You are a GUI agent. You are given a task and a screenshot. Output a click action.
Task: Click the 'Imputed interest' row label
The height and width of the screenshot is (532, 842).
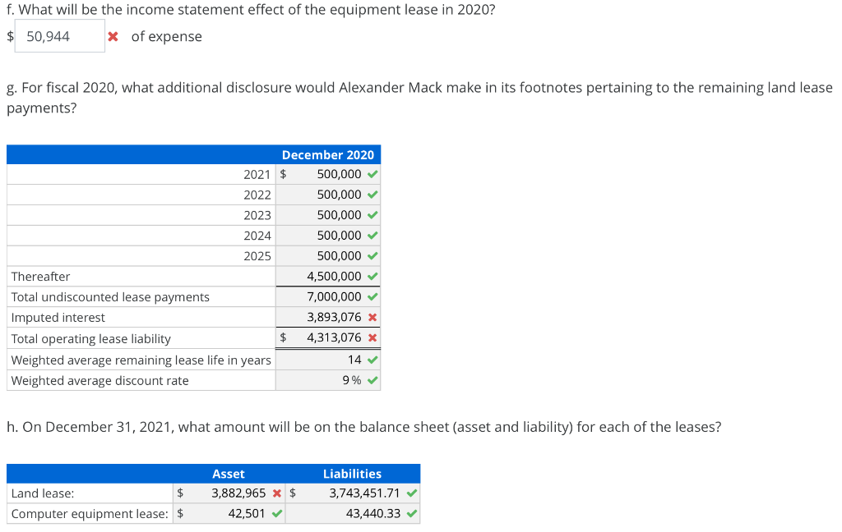tap(58, 318)
